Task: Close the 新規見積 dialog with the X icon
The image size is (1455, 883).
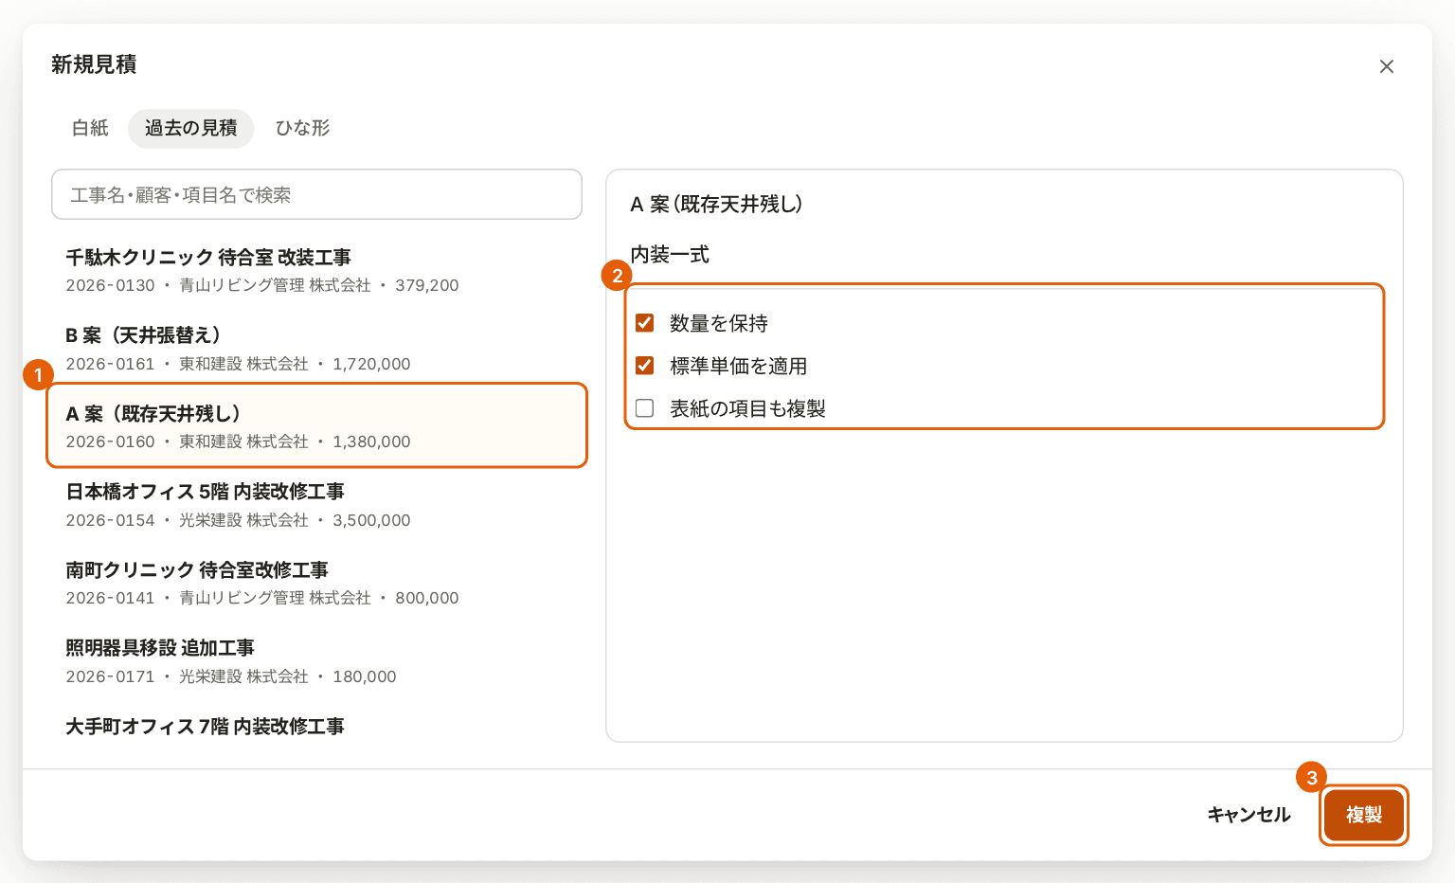Action: pyautogui.click(x=1387, y=66)
